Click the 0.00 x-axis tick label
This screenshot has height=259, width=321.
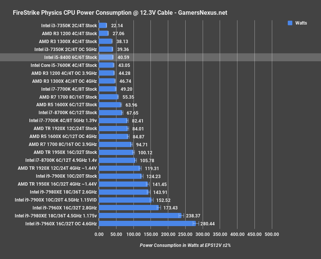point(99,234)
